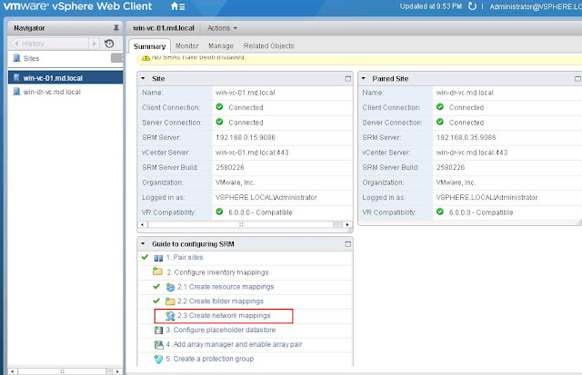Open 4. Add array manager link
Viewport: 582px width, 375px height.
pos(235,344)
